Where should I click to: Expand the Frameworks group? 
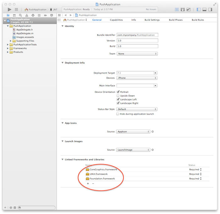pos(8,48)
